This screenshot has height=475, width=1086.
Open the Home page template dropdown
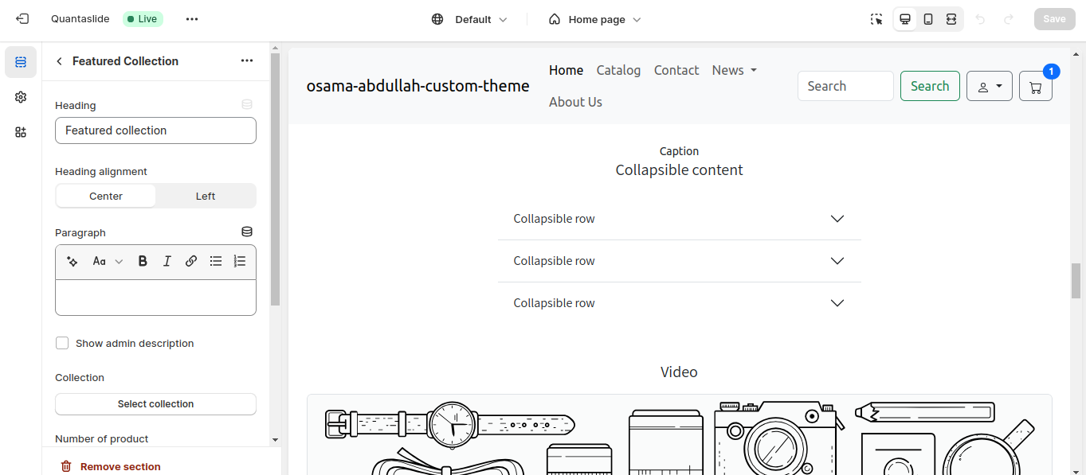click(x=594, y=19)
